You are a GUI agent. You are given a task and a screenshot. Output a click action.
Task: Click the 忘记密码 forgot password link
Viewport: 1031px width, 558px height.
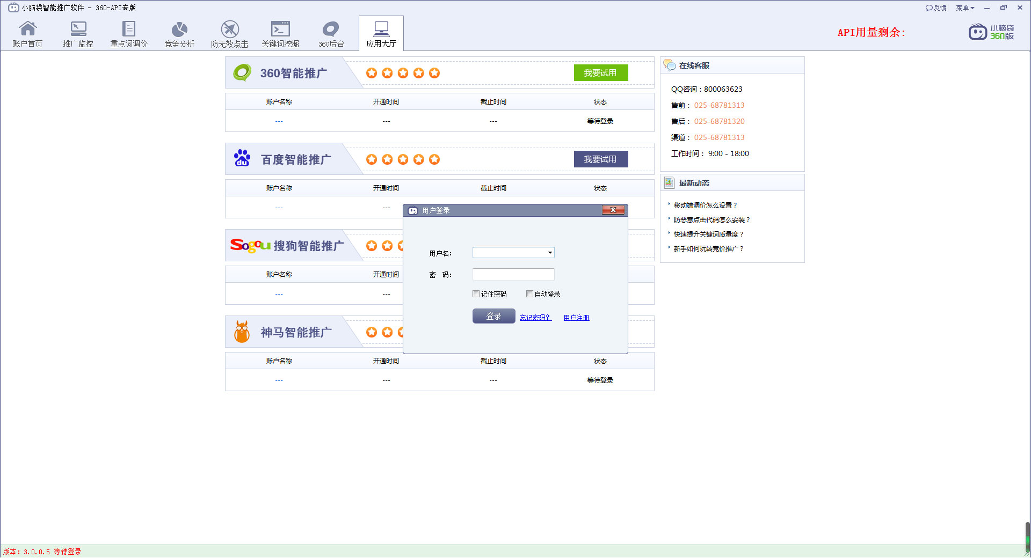[x=534, y=317]
